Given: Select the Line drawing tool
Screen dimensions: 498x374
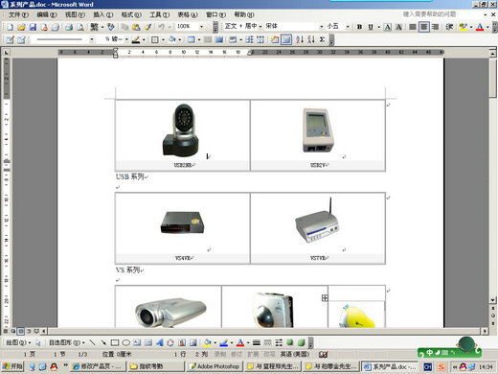Looking at the screenshot, I should 92,342.
